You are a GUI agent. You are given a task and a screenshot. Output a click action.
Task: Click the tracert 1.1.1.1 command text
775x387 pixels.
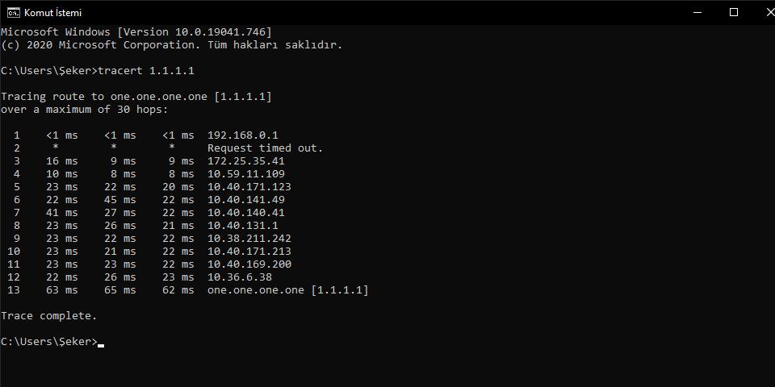coord(146,71)
